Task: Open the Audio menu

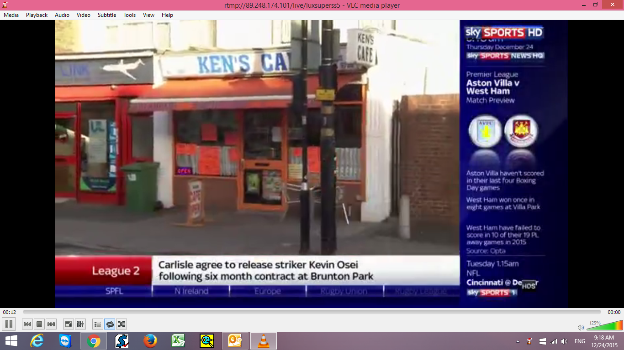Action: coord(62,15)
